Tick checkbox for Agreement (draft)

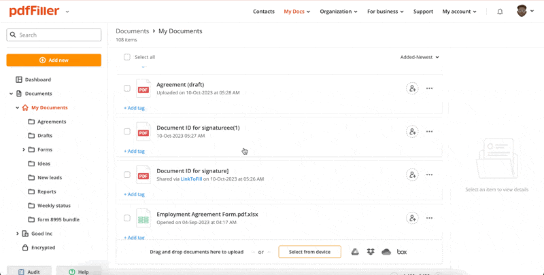[x=127, y=88]
